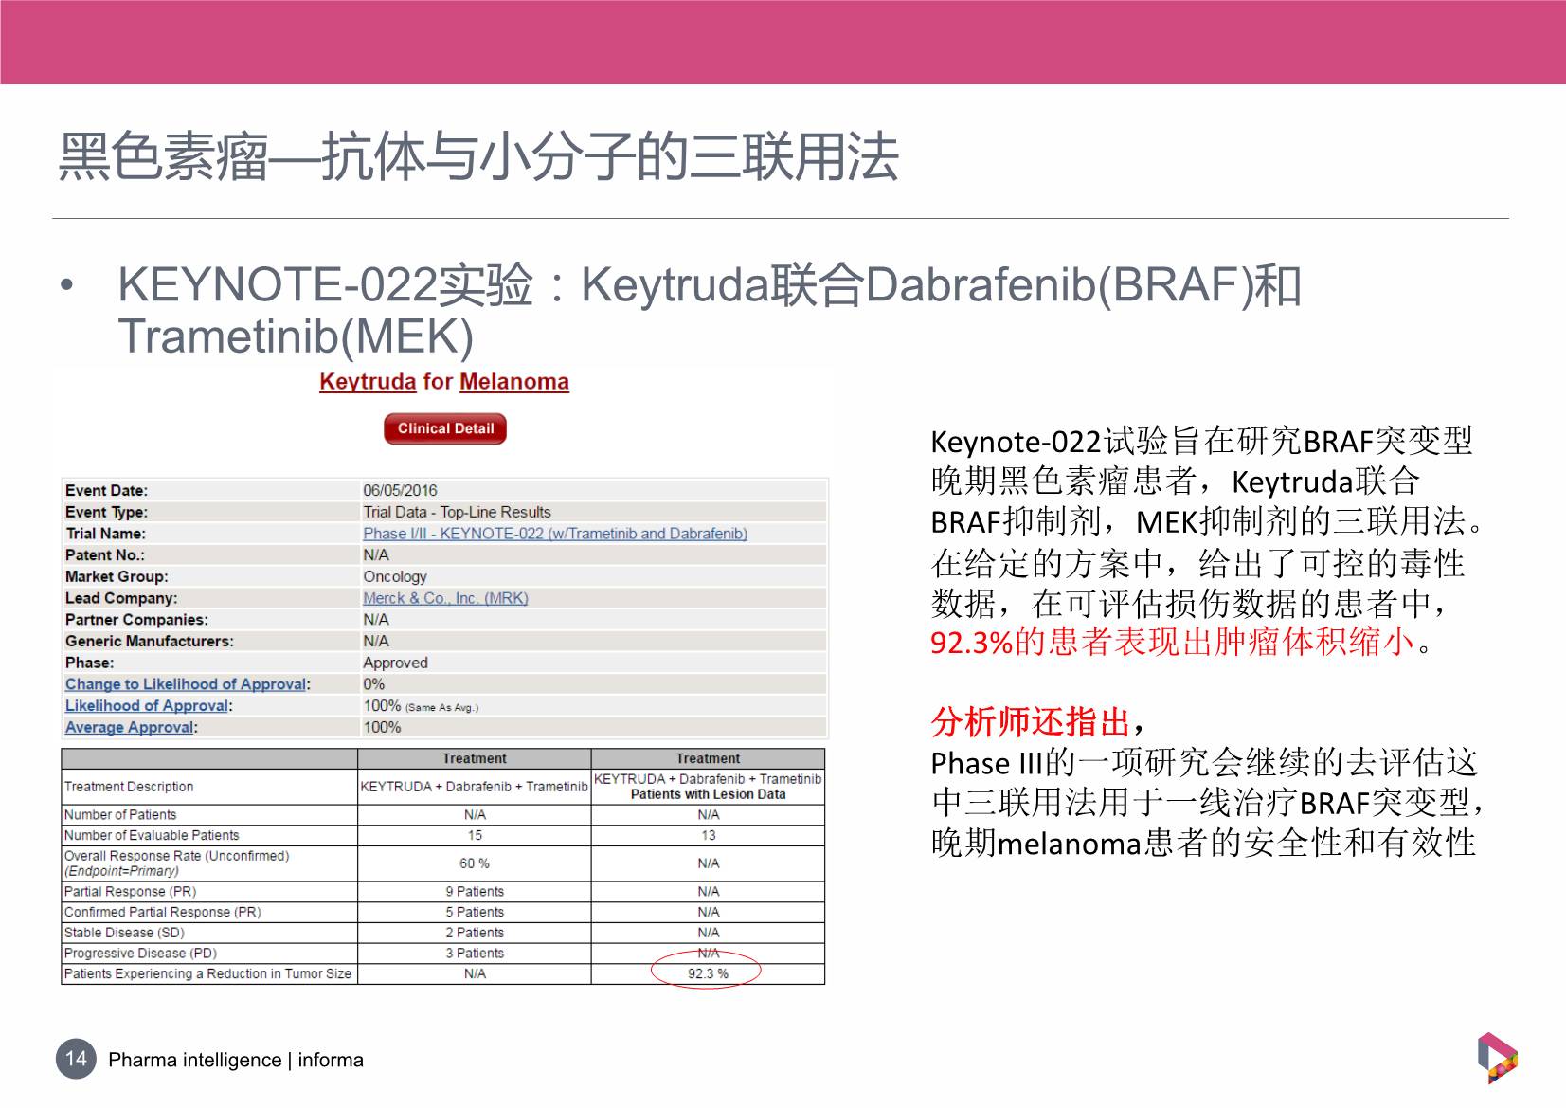
Task: Click the Approved phase value
Action: [395, 663]
